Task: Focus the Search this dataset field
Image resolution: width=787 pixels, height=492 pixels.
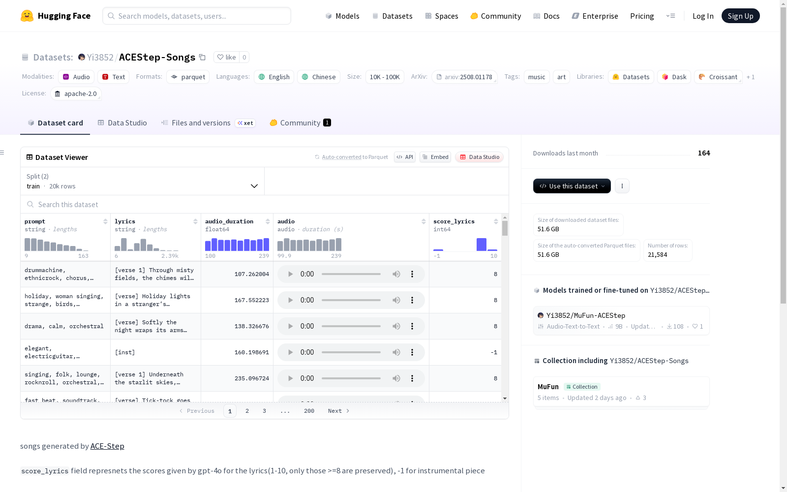Action: click(x=265, y=204)
